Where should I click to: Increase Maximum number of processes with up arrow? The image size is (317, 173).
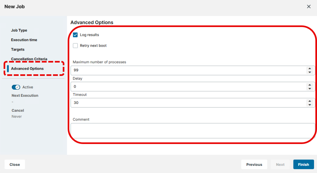coord(309,69)
